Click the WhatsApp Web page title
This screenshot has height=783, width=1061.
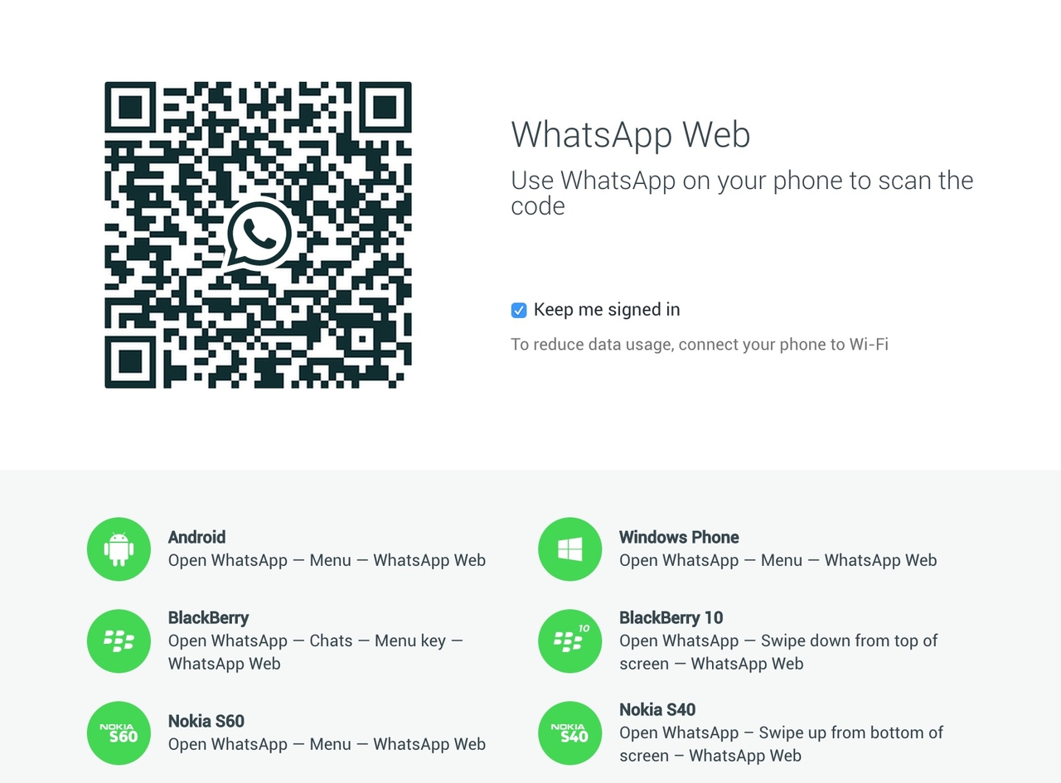point(631,134)
